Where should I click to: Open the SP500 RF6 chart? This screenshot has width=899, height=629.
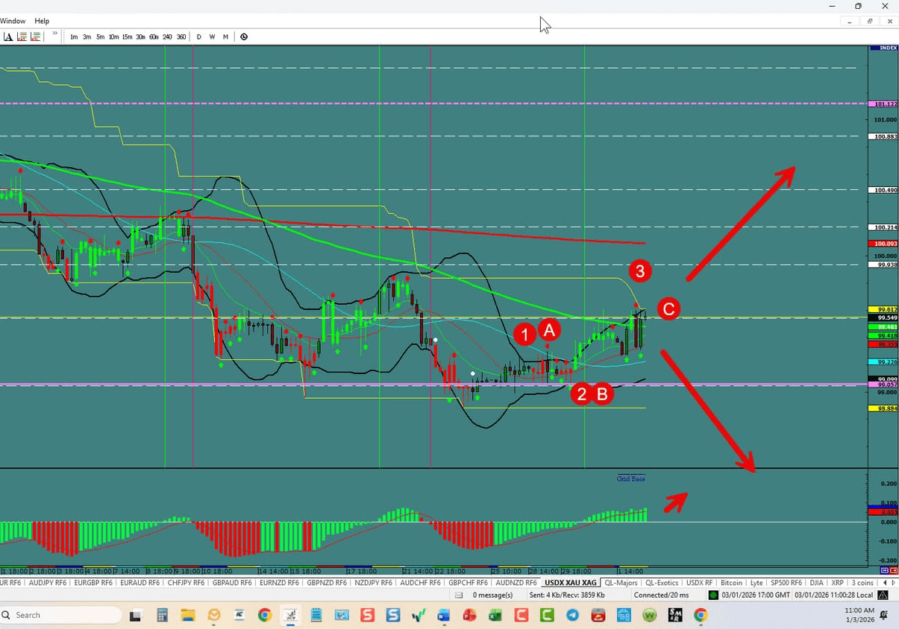click(x=786, y=583)
